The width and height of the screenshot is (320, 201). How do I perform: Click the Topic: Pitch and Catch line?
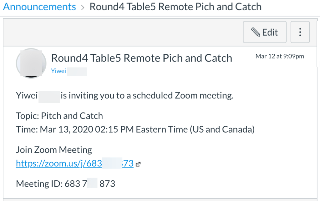(59, 116)
